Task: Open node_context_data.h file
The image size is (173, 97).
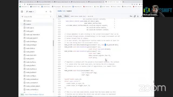Action: pyautogui.click(x=33, y=86)
